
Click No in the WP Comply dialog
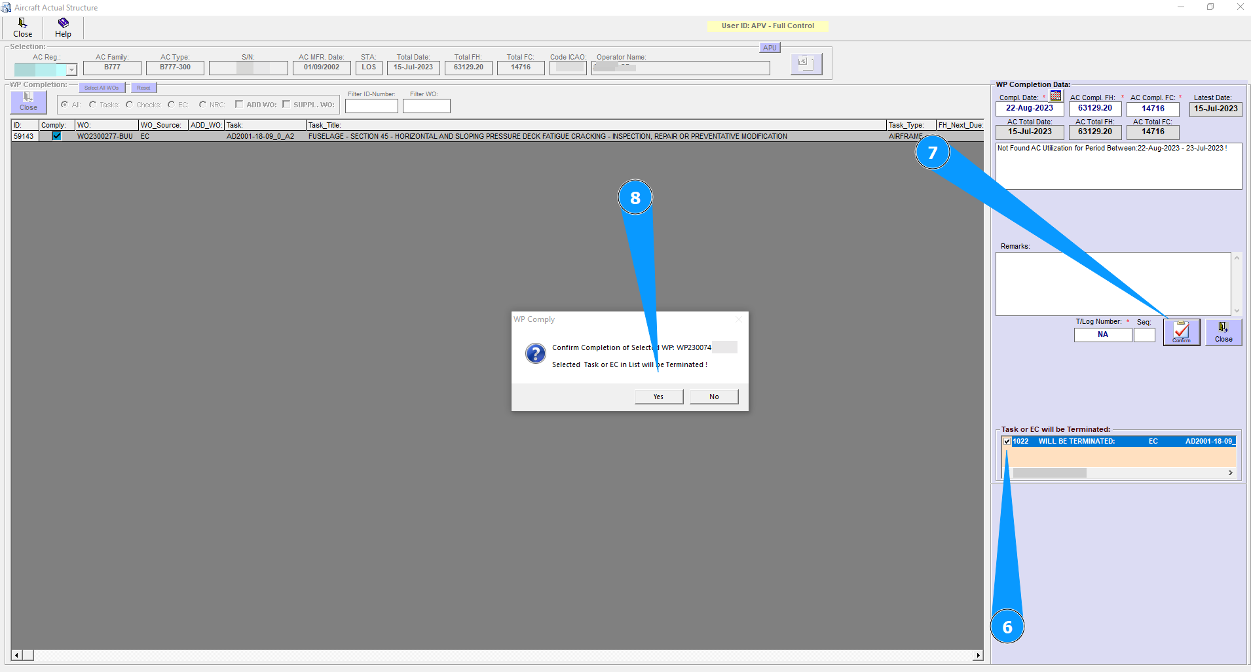(714, 397)
